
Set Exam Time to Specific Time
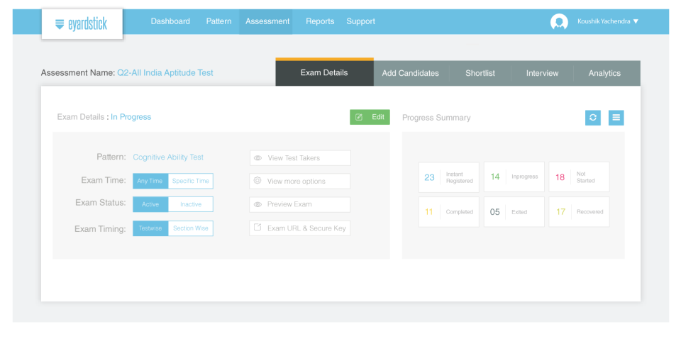click(191, 181)
